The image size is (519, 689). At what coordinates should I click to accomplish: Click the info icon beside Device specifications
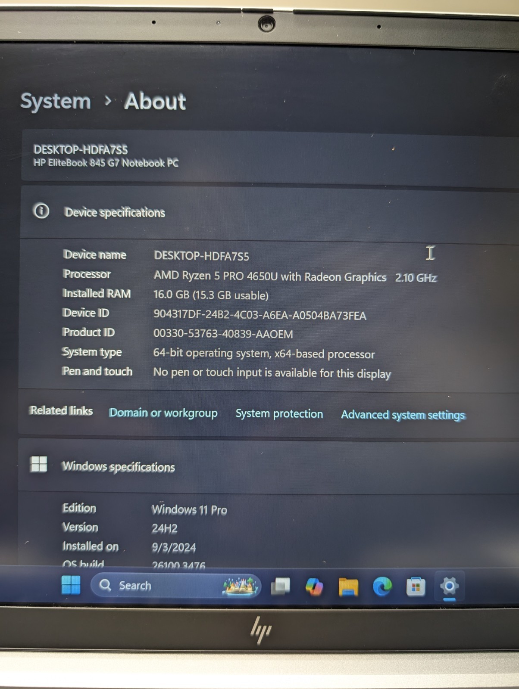pos(41,211)
